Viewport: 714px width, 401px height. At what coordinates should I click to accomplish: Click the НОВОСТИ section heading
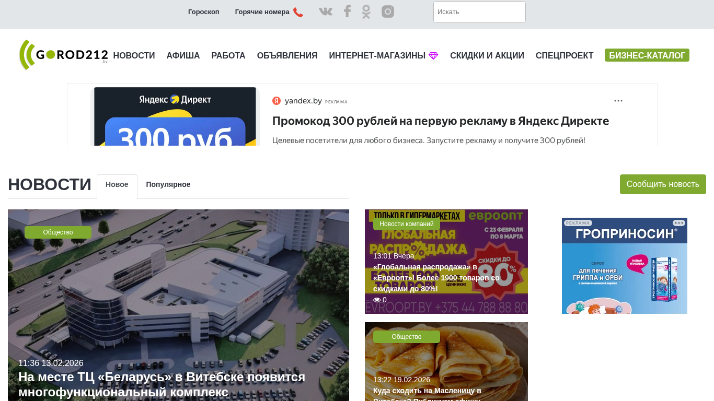[50, 185]
